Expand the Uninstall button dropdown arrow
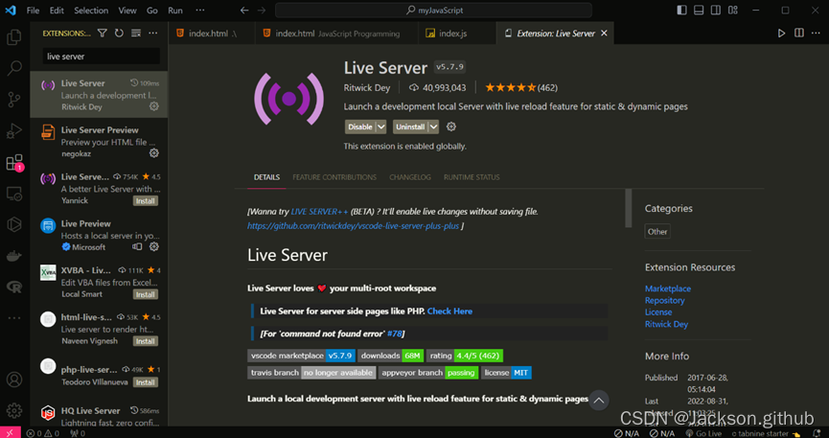 (x=433, y=127)
